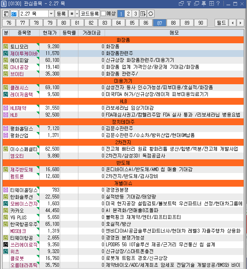Click the black icon beside 쓰리에이로직스
Screen dimensions: 247x269
click(6, 245)
